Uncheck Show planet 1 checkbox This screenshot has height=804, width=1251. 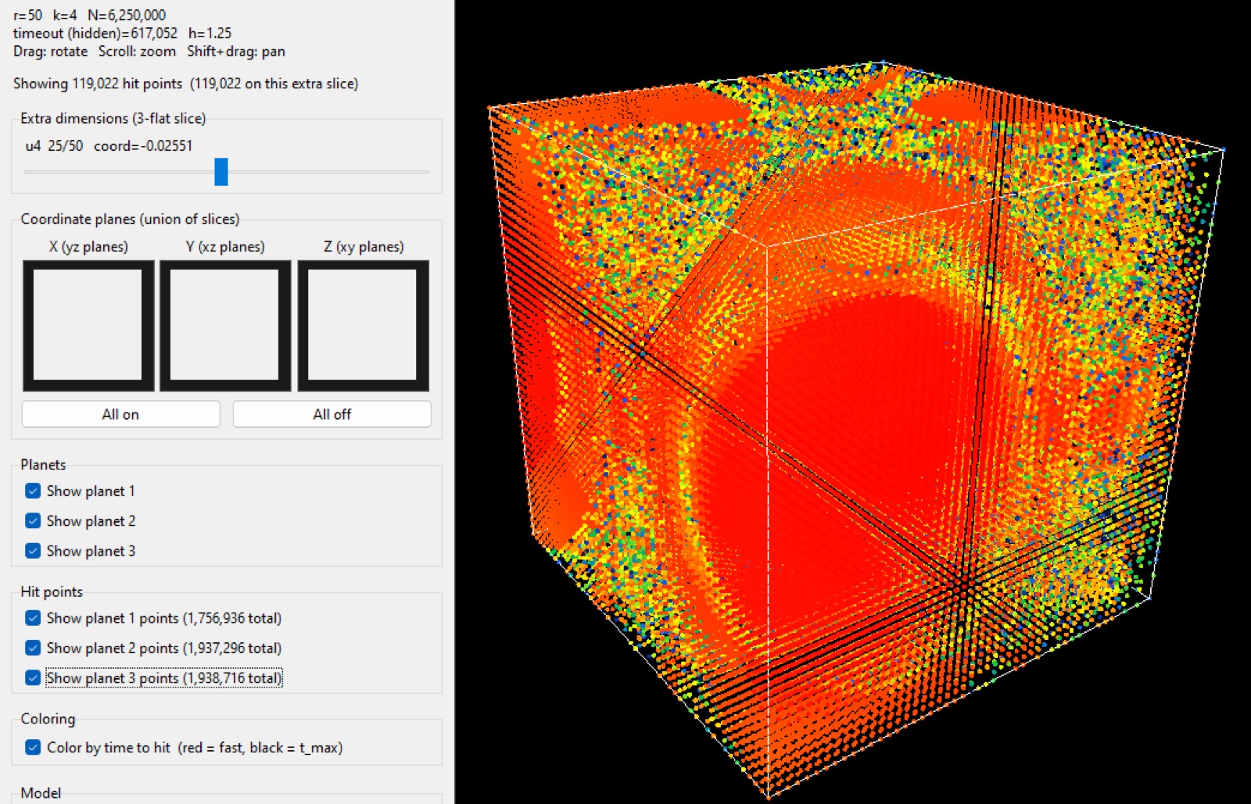coord(33,491)
